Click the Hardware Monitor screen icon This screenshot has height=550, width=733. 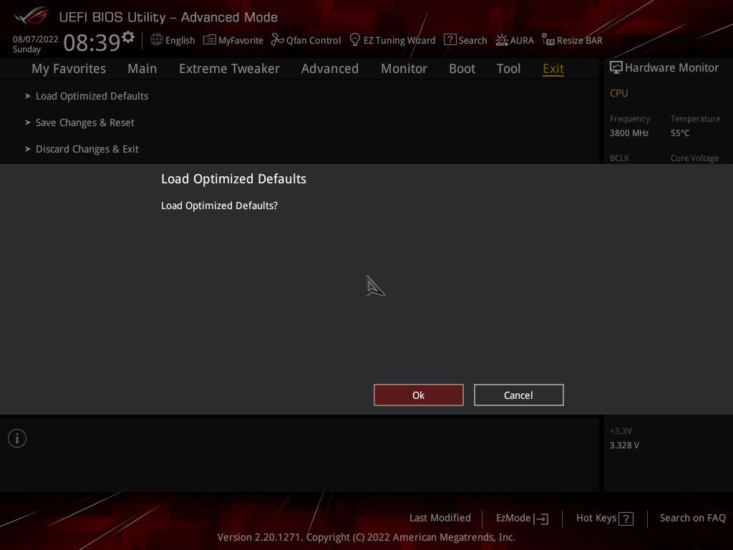click(616, 67)
